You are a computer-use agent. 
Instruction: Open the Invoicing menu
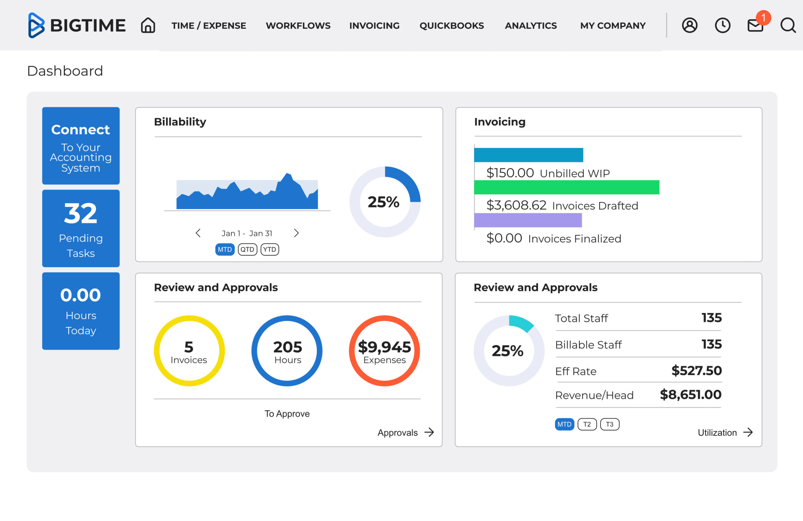coord(374,26)
